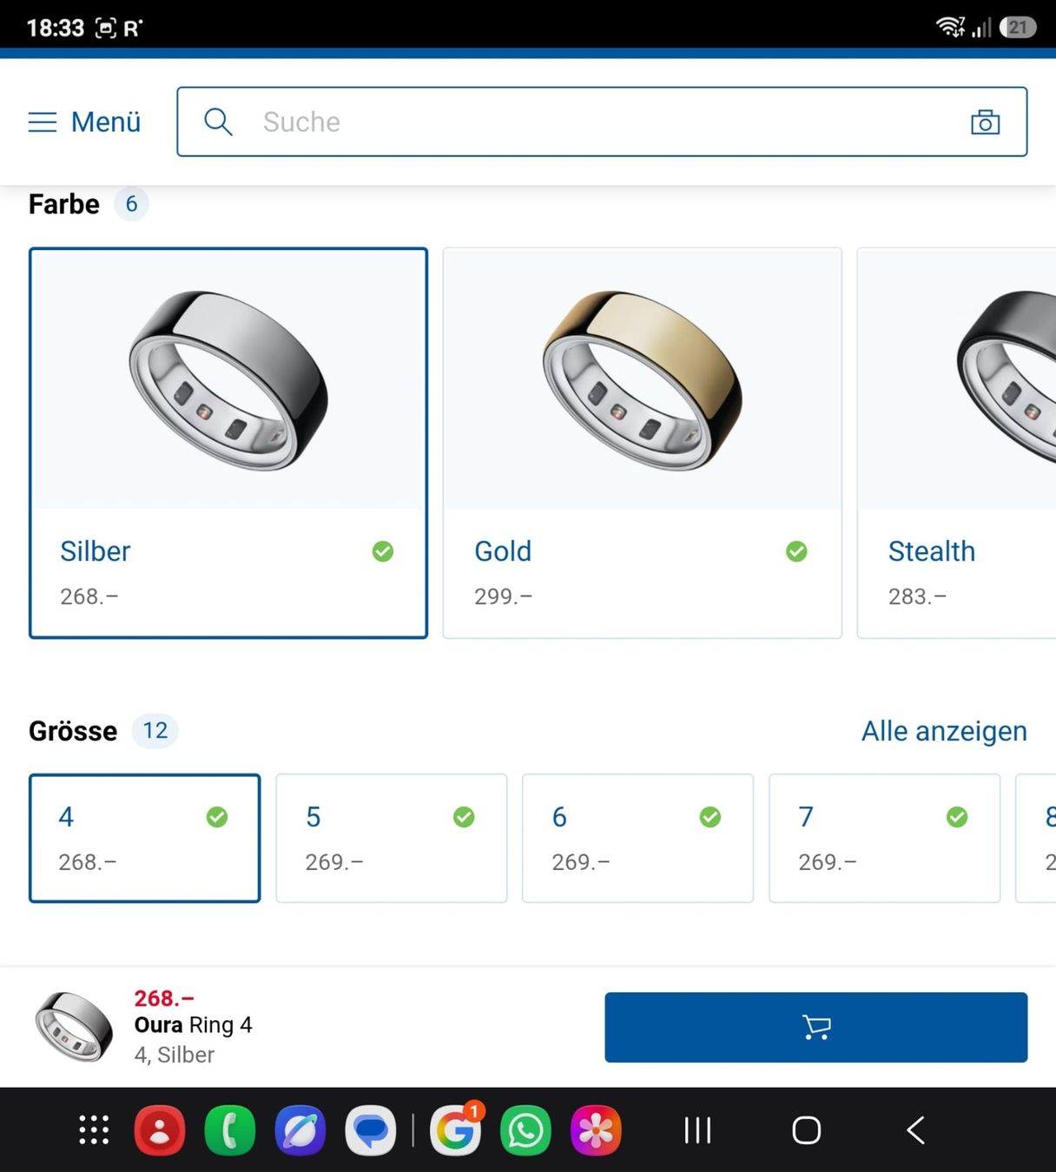Click the silver ring product image

[x=228, y=380]
